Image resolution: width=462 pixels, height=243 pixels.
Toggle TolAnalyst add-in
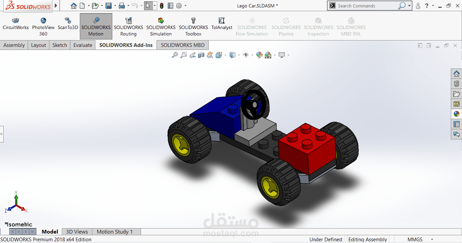click(x=222, y=24)
